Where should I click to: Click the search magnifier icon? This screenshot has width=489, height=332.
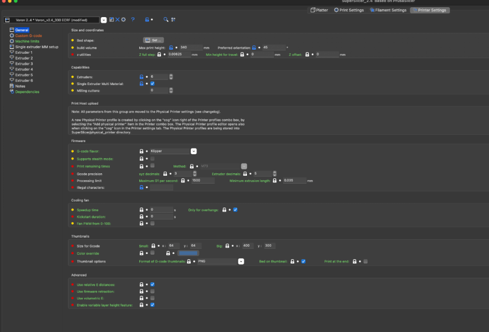click(x=166, y=20)
